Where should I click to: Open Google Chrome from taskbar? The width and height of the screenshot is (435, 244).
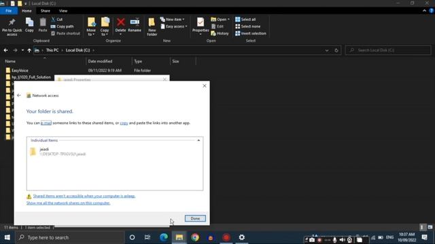coord(195,237)
